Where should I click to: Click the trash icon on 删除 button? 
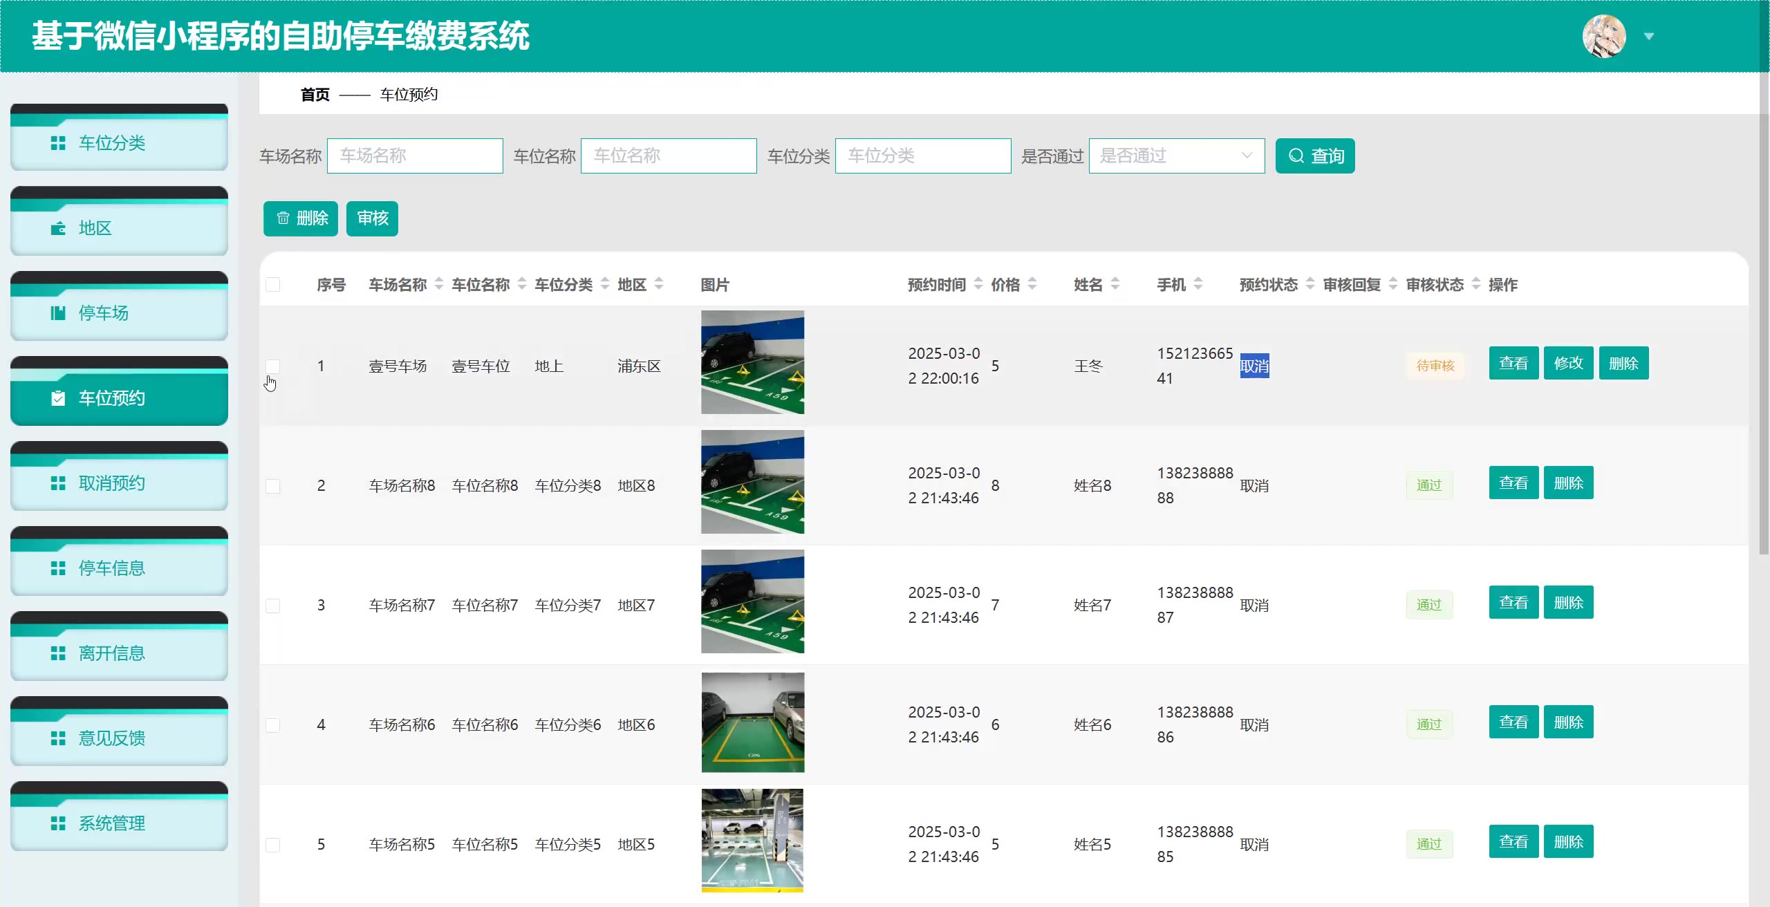click(x=283, y=218)
